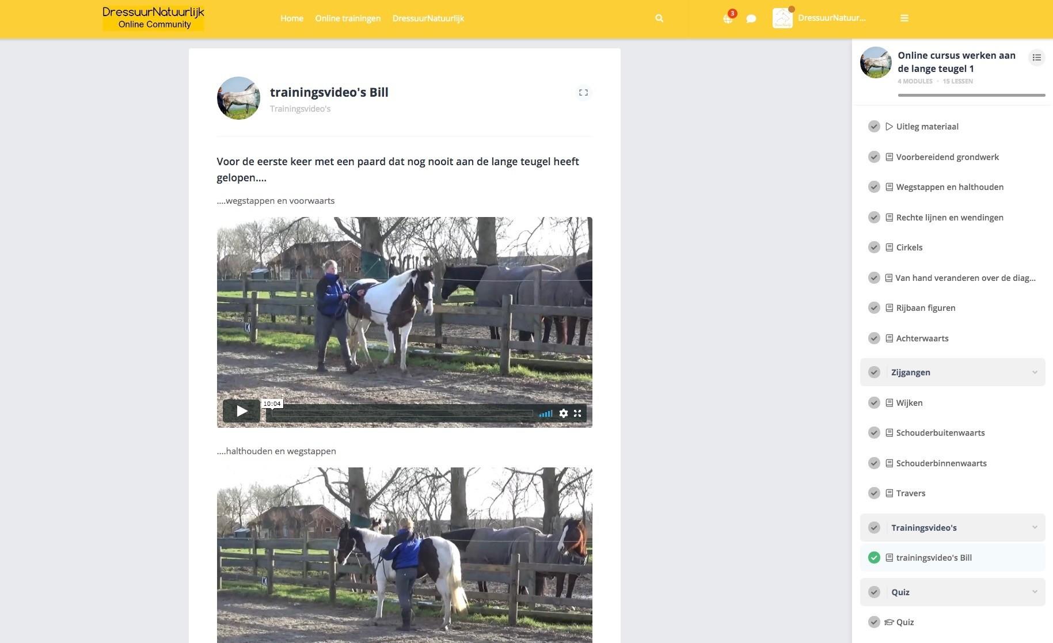Open notifications globe with red badge

[x=729, y=17]
